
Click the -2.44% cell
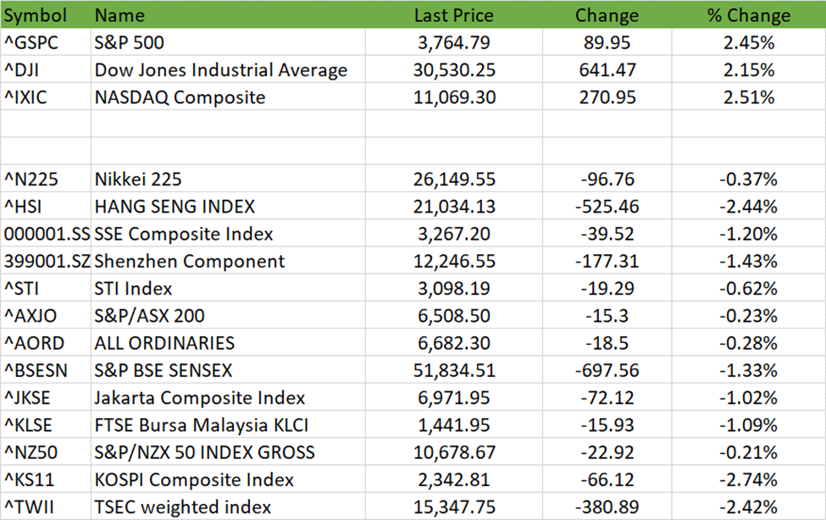(x=749, y=207)
